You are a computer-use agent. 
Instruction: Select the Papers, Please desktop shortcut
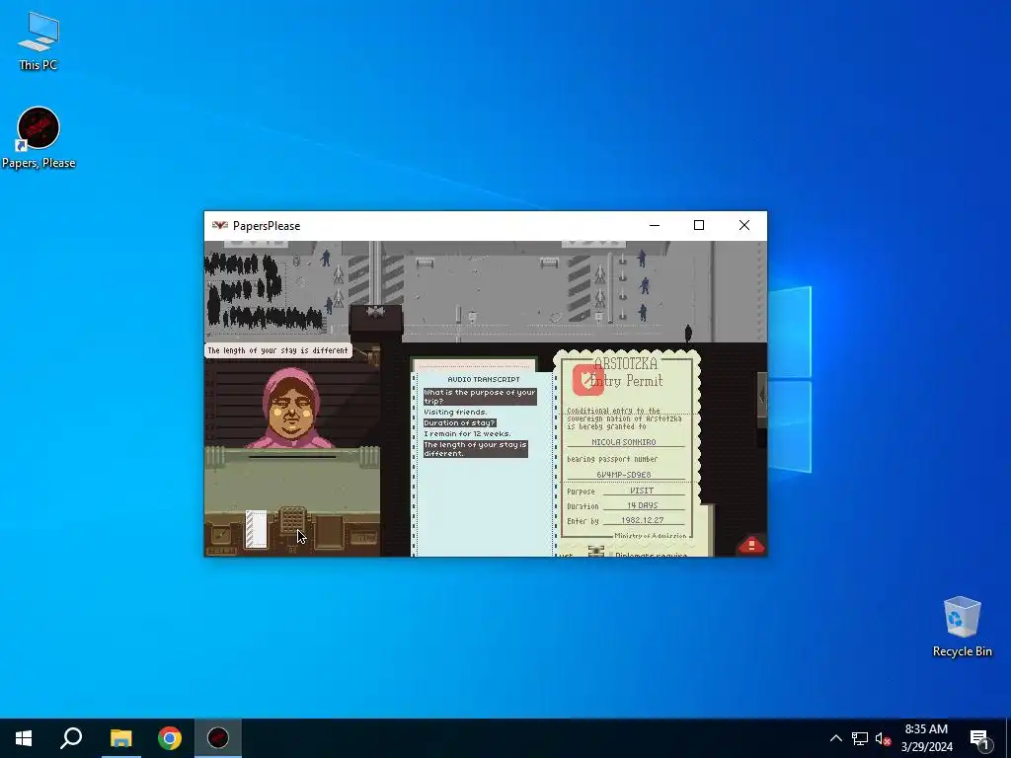pos(39,138)
